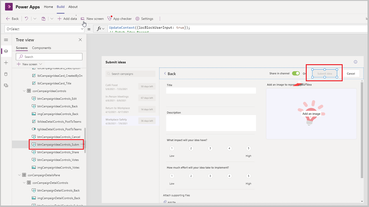369x207 pixels.
Task: Select imgCampaignIdeaControls_Votes in tree
Action: tap(55, 168)
